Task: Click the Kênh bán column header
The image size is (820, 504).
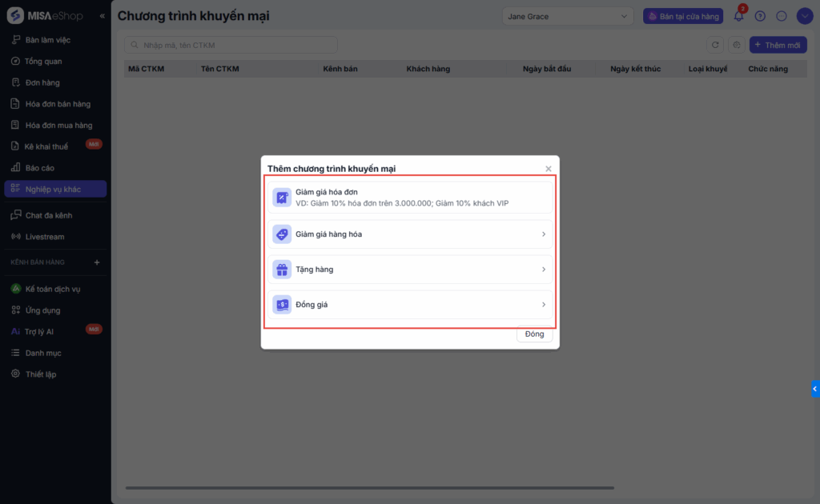Action: 340,69
